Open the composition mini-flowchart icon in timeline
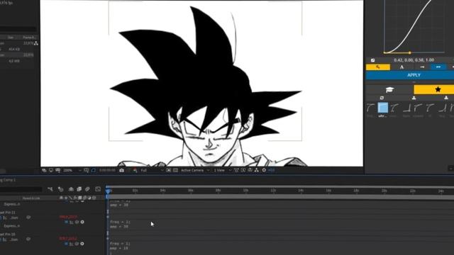The image size is (454, 255). [x=50, y=189]
